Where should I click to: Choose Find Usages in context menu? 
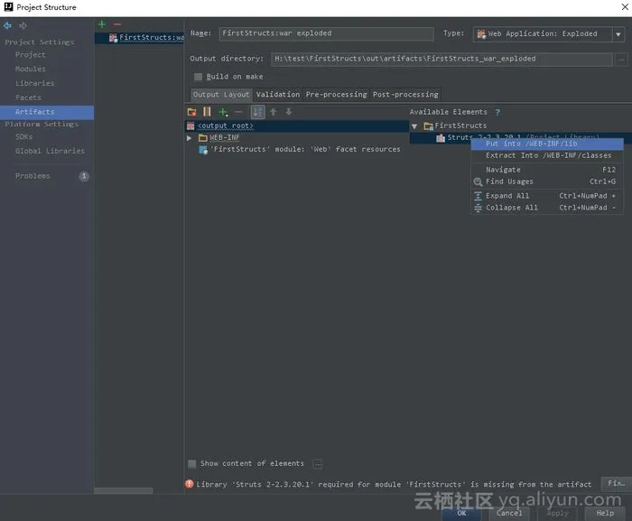[x=547, y=181]
